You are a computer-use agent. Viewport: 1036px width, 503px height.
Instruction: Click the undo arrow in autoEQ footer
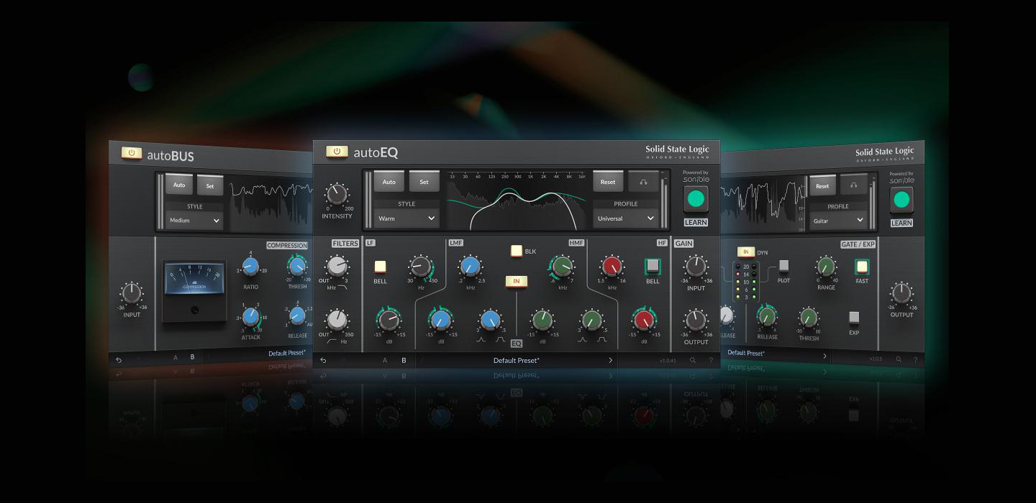pyautogui.click(x=324, y=361)
